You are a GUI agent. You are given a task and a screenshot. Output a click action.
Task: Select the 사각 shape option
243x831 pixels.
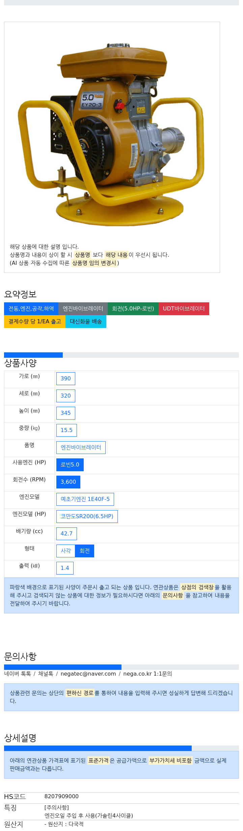[66, 551]
